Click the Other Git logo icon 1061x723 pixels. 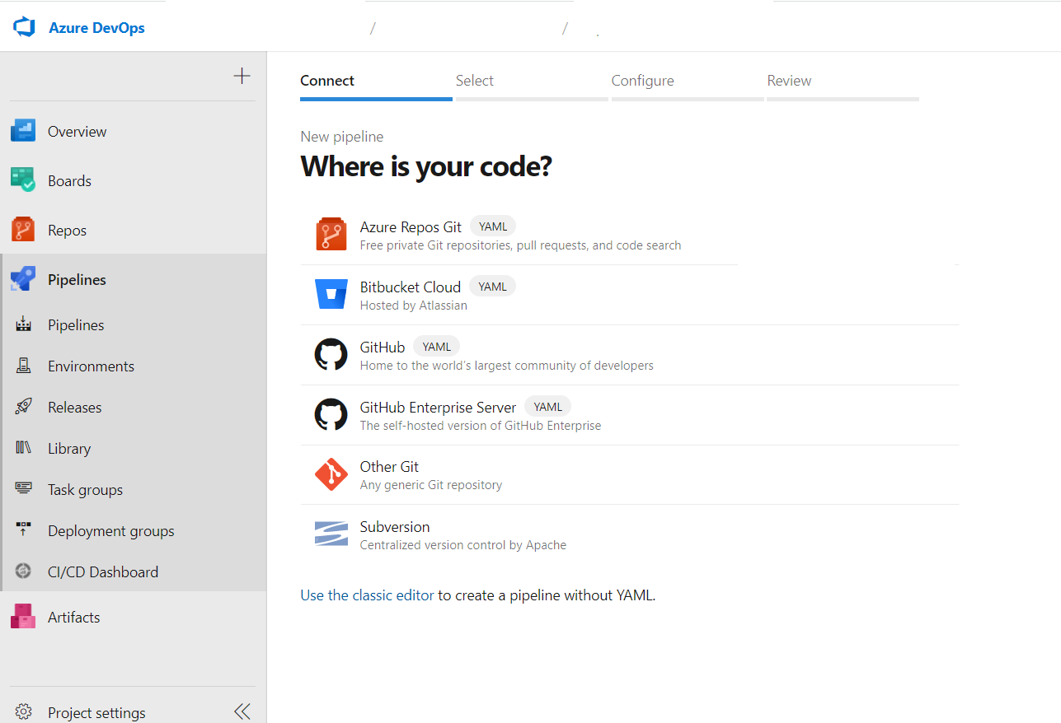point(331,474)
